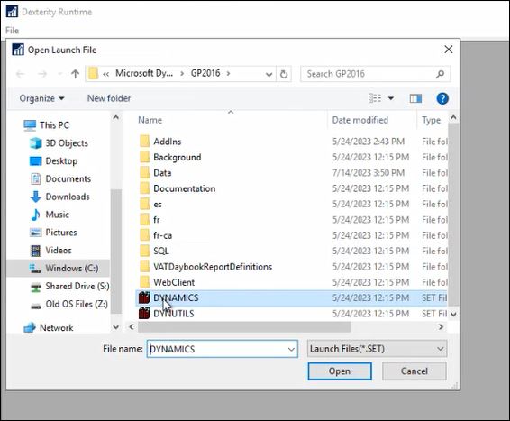Click the Cancel button
510x421 pixels.
click(x=414, y=371)
